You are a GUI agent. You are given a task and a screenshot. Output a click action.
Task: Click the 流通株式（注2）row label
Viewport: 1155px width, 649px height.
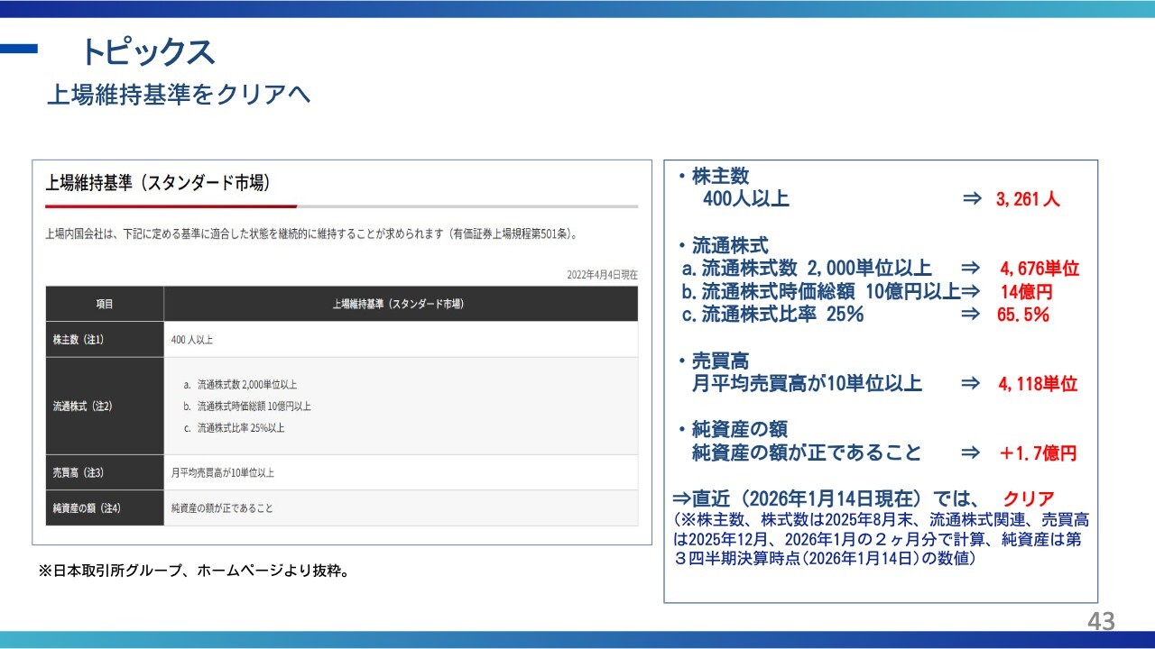[x=82, y=406]
